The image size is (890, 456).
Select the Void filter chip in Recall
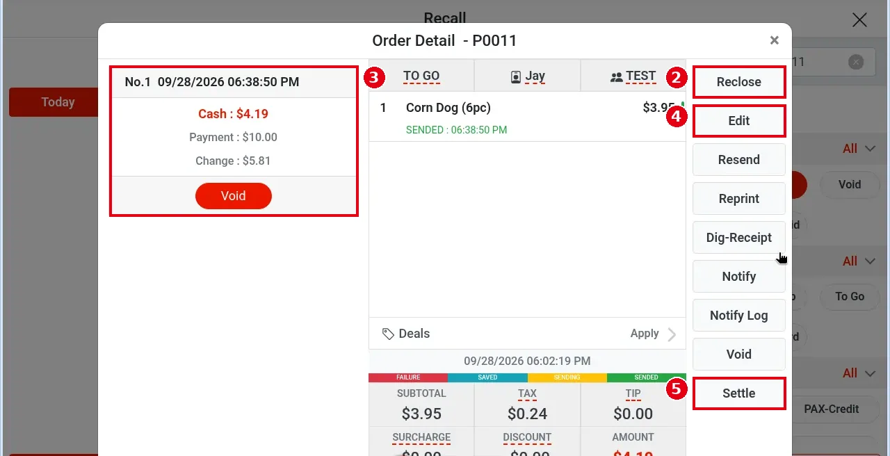tap(850, 185)
